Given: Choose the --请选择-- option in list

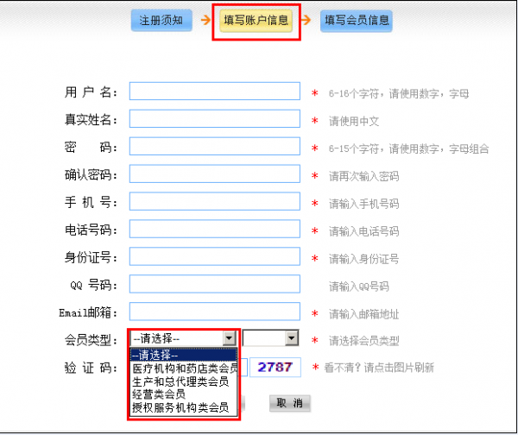Looking at the screenshot, I should click(x=183, y=355).
